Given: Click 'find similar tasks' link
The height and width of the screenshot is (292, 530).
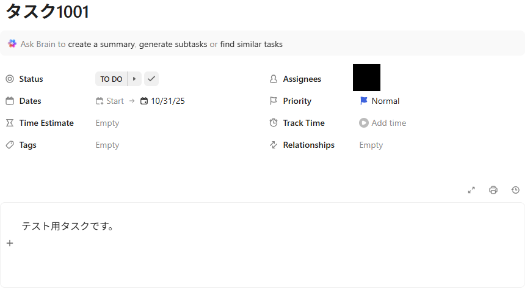Looking at the screenshot, I should (x=251, y=45).
